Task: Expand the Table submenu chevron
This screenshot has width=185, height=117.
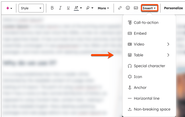Action: point(168,55)
